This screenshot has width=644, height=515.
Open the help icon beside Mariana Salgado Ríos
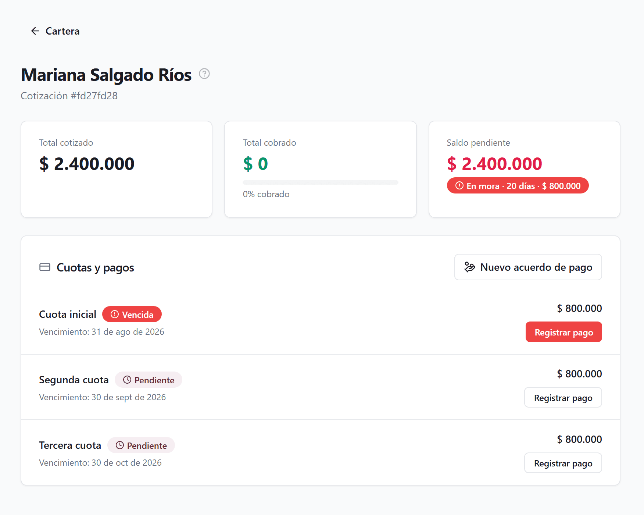coord(204,74)
